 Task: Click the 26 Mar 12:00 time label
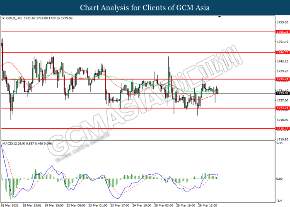tap(208, 205)
